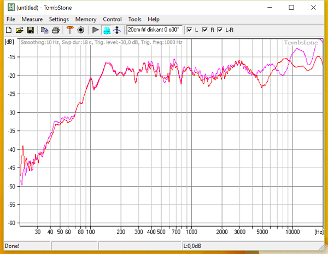
Task: Save measurement using the floppy disk icon
Action: 30,30
